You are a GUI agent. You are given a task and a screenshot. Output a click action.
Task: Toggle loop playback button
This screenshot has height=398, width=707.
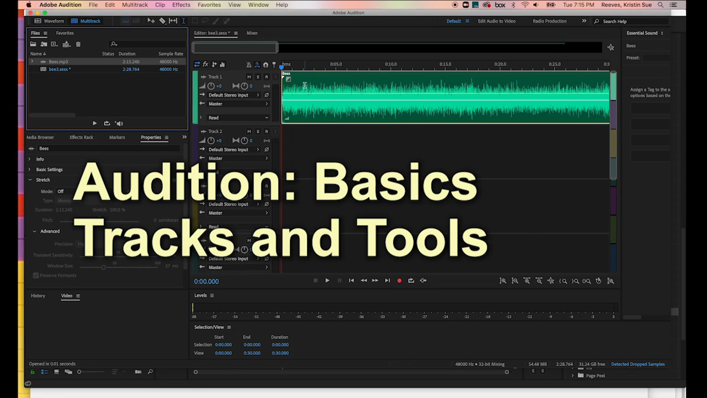pyautogui.click(x=411, y=281)
